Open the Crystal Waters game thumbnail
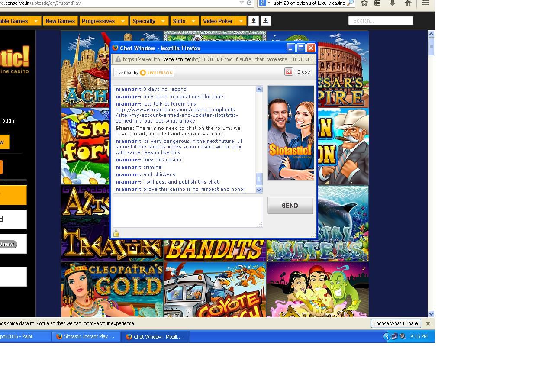Viewport: 554px width, 374px height. [343, 223]
